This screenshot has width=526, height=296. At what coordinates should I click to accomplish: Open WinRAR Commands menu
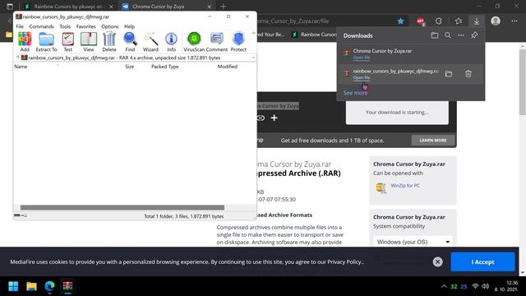point(41,26)
